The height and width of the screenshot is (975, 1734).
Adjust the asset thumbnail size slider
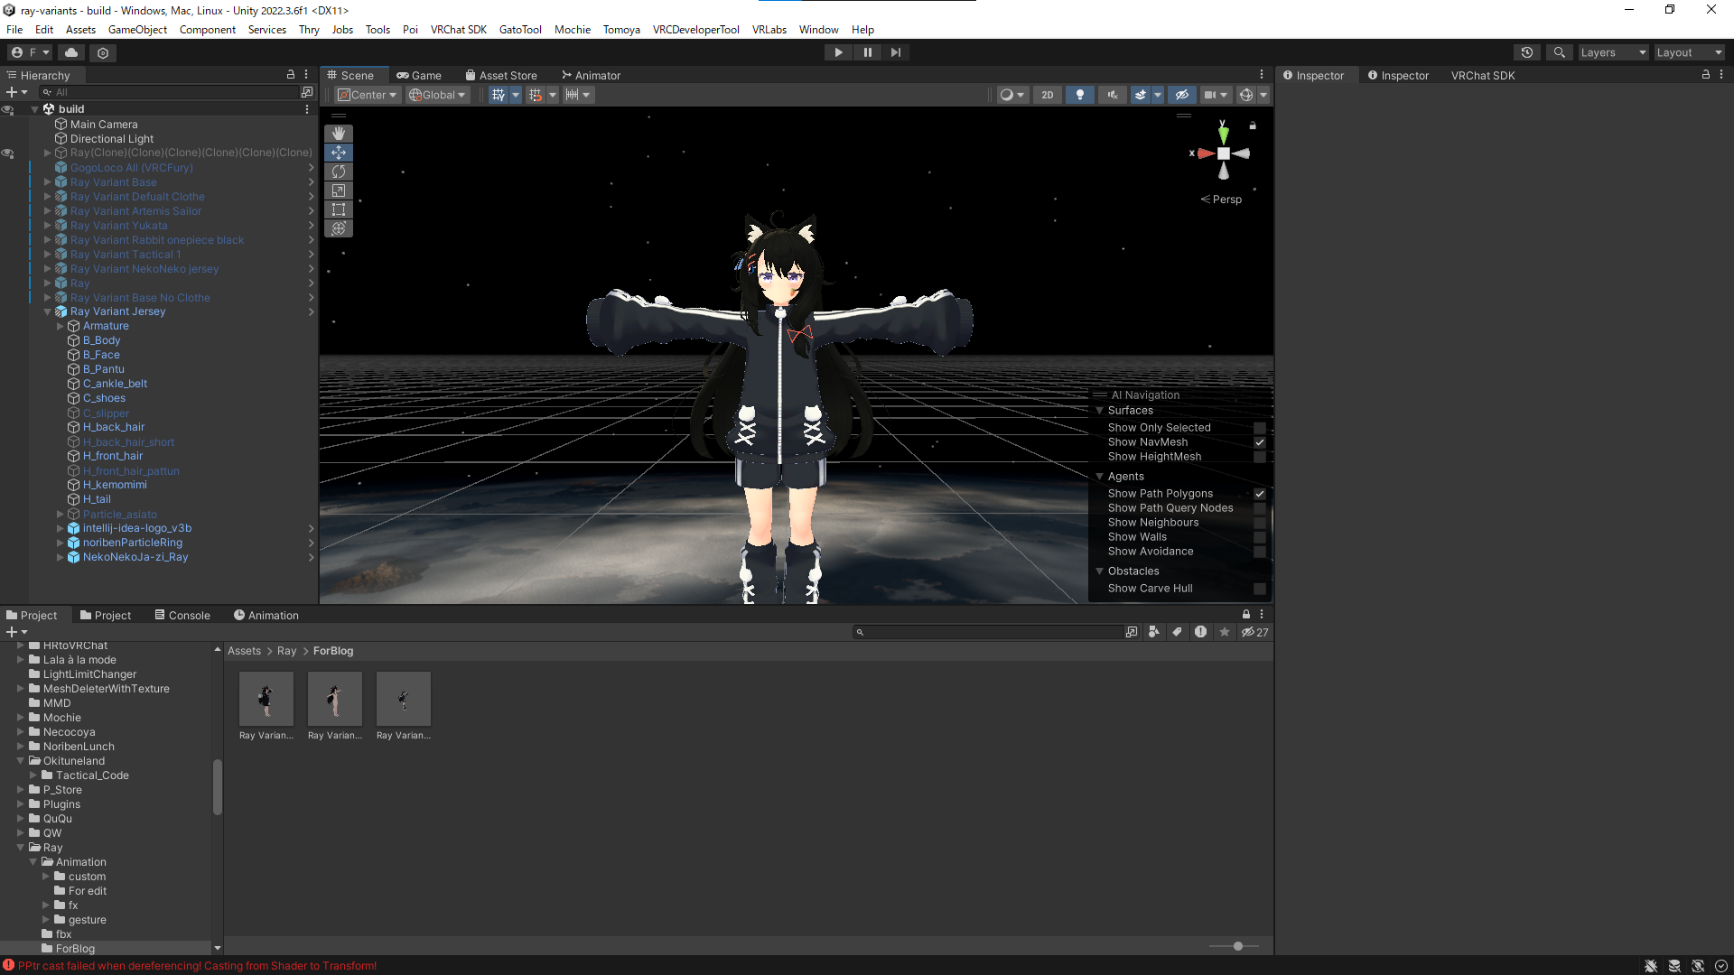click(x=1237, y=946)
